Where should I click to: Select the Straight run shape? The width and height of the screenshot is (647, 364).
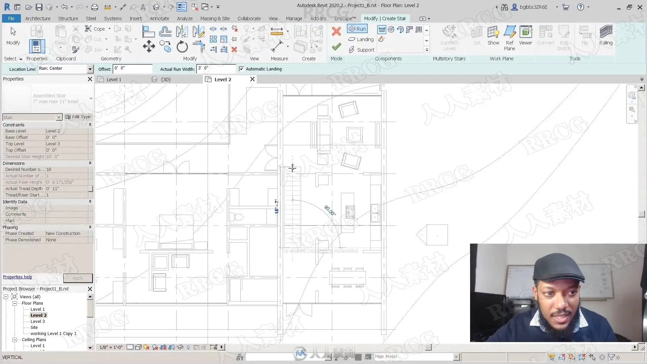tap(382, 30)
